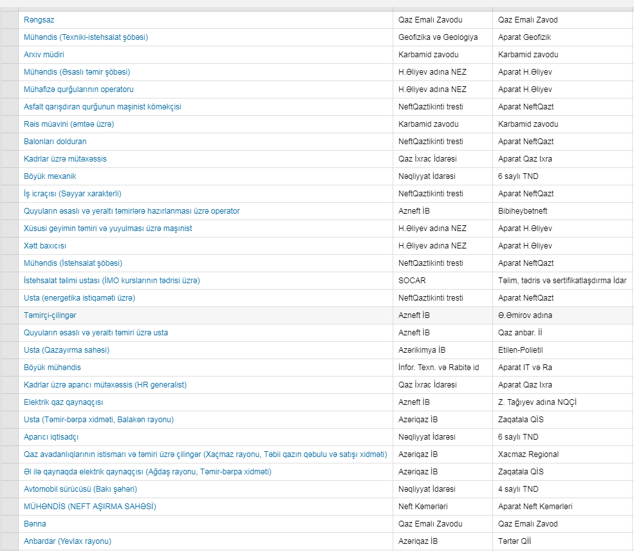Click Təlim, tədris və sertifikatlaşdırma İdar cell
Screen dimensions: 634x551
coord(563,281)
